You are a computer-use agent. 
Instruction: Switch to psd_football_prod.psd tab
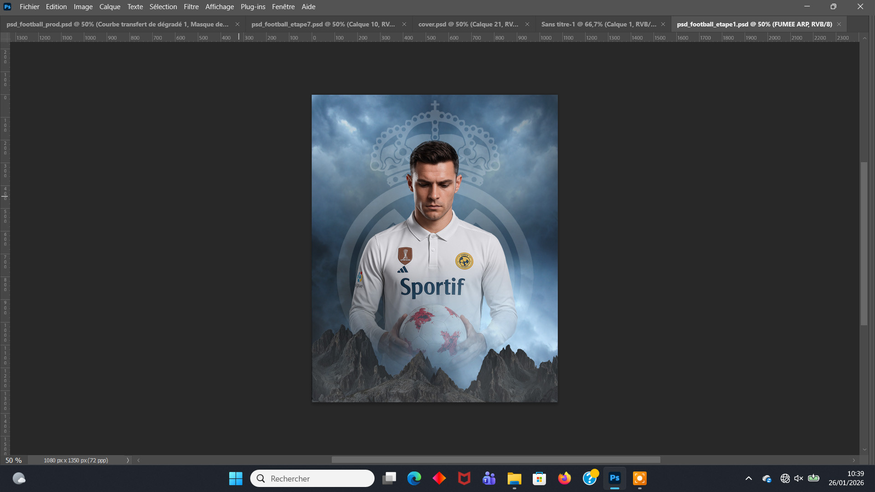coord(118,24)
